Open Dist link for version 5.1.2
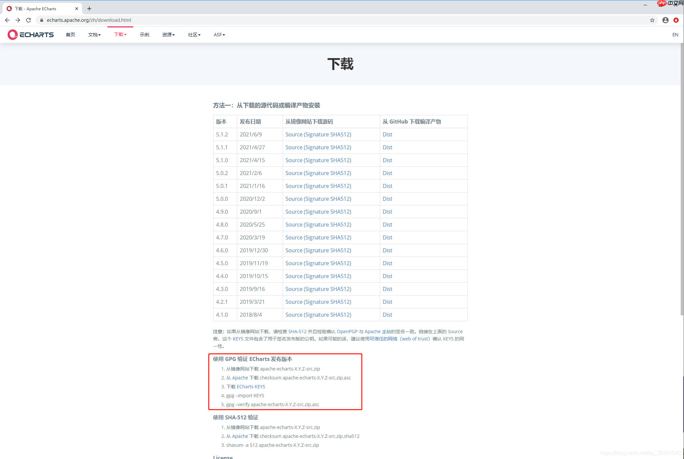684x459 pixels. click(387, 134)
